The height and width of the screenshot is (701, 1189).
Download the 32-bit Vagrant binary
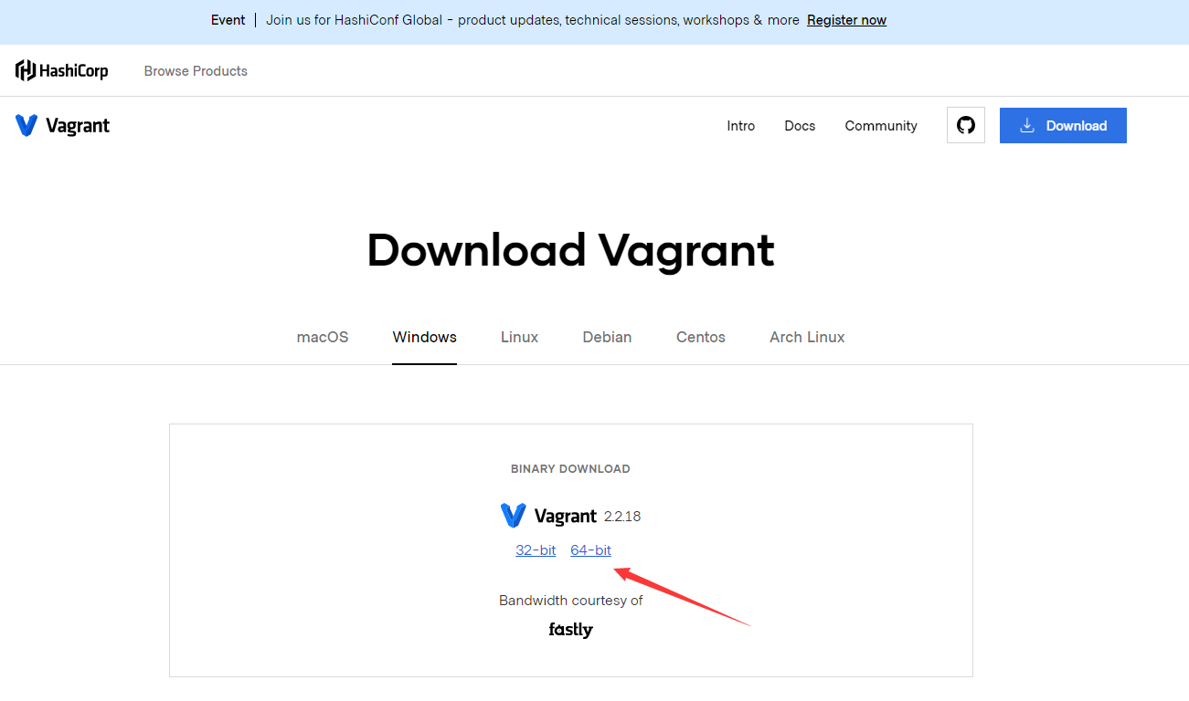point(536,550)
